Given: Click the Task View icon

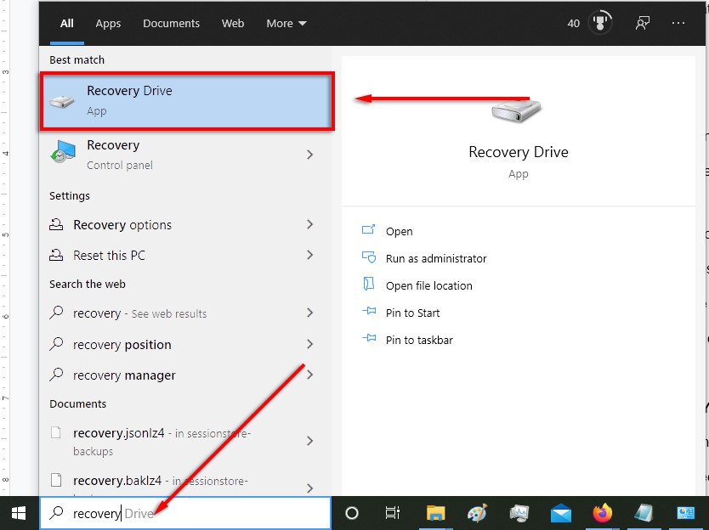Looking at the screenshot, I should click(x=392, y=513).
